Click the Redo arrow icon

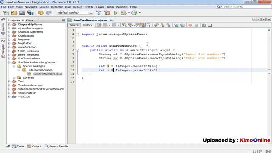(49, 13)
